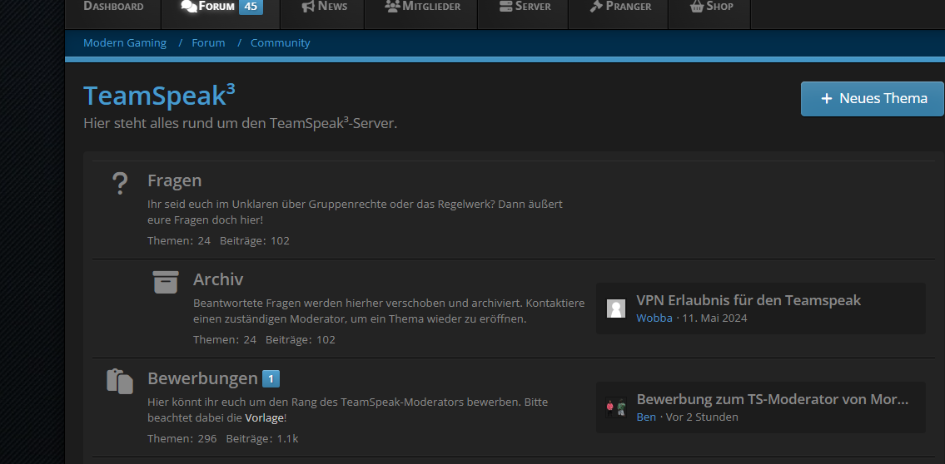
Task: Click the Forum unread badge 45
Action: point(251,7)
